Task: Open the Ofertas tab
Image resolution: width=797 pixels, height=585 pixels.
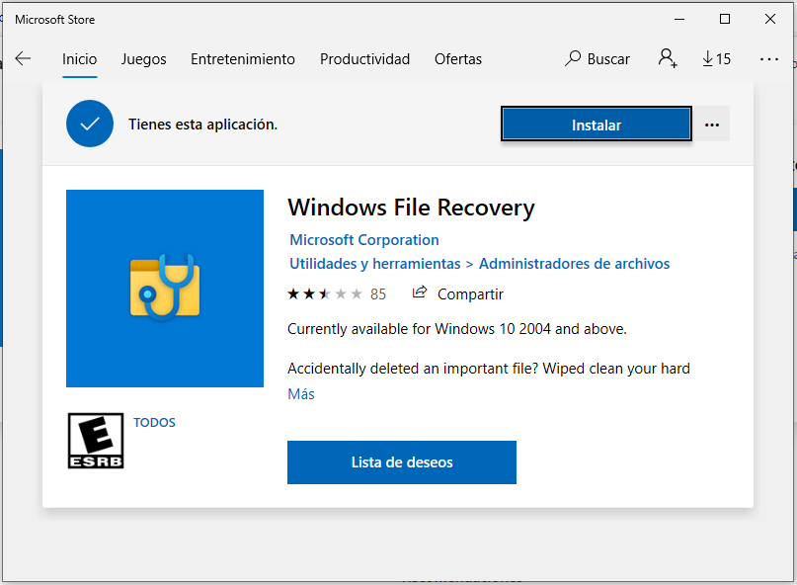Action: [458, 59]
